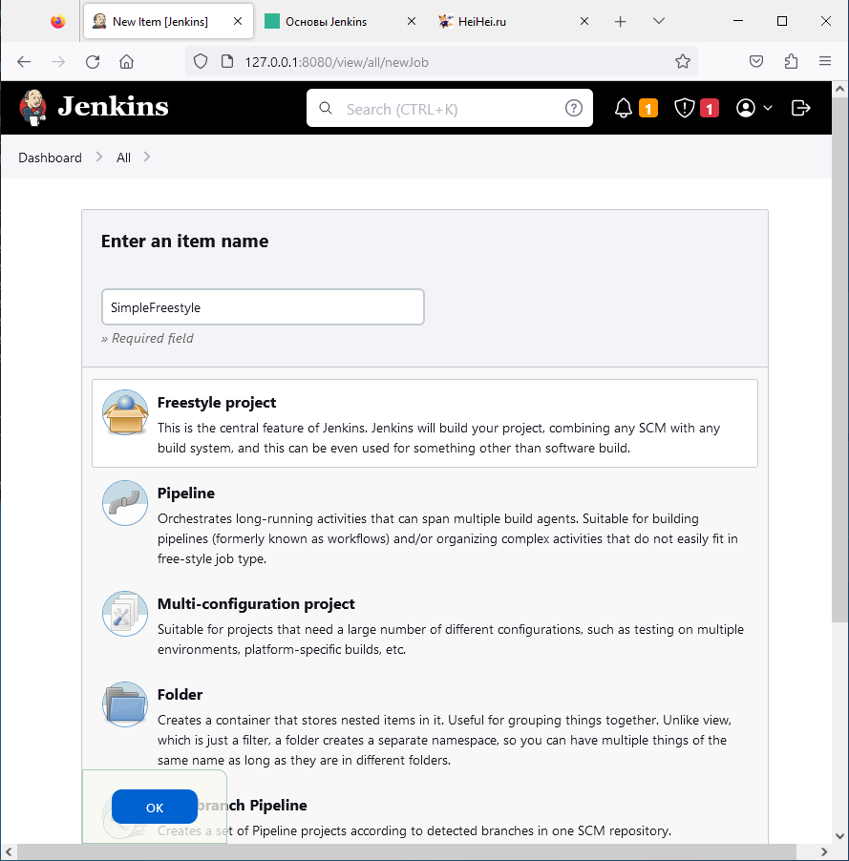Click the Jenkins title text in header
This screenshot has height=861, width=849.
click(114, 107)
